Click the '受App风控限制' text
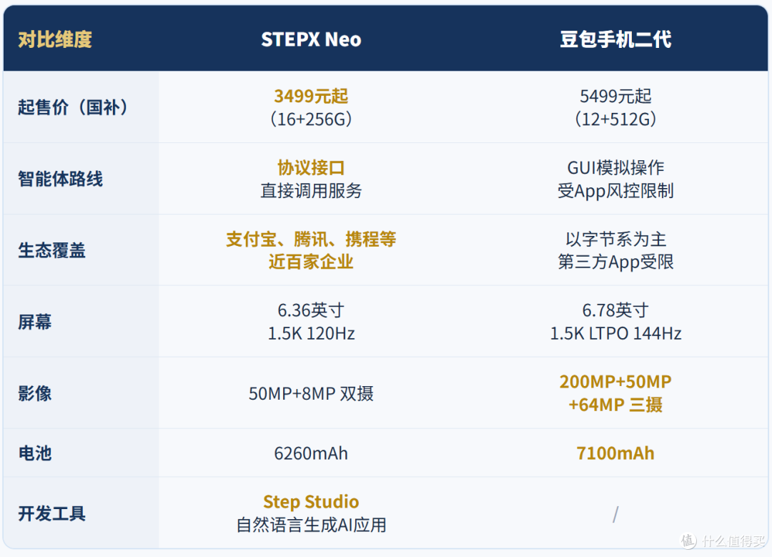Image resolution: width=772 pixels, height=557 pixels. [x=615, y=191]
